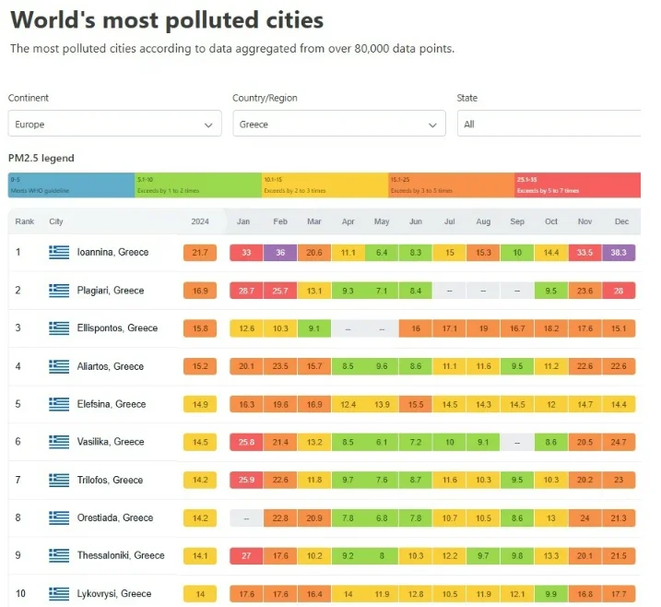Click the flag icon beside Thessaloniki

pyautogui.click(x=59, y=555)
